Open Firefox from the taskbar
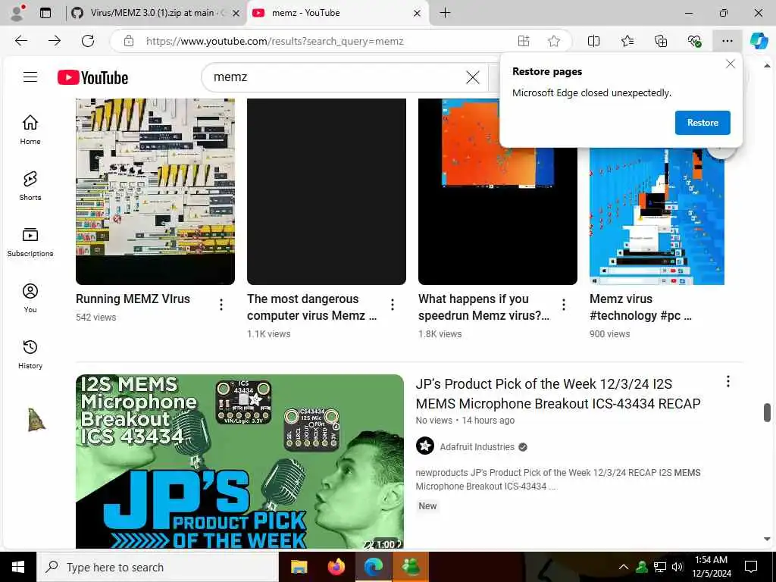 (x=336, y=567)
